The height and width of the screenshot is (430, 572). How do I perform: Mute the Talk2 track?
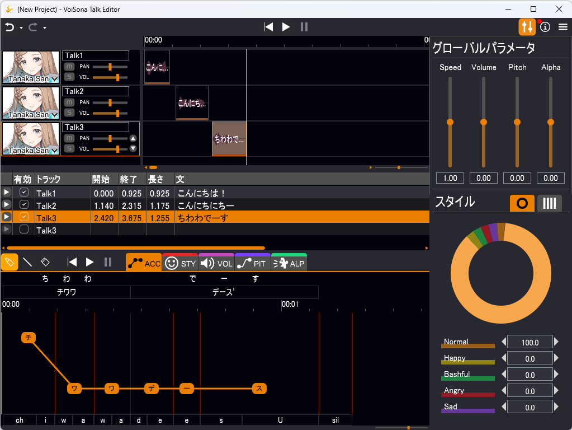point(69,102)
